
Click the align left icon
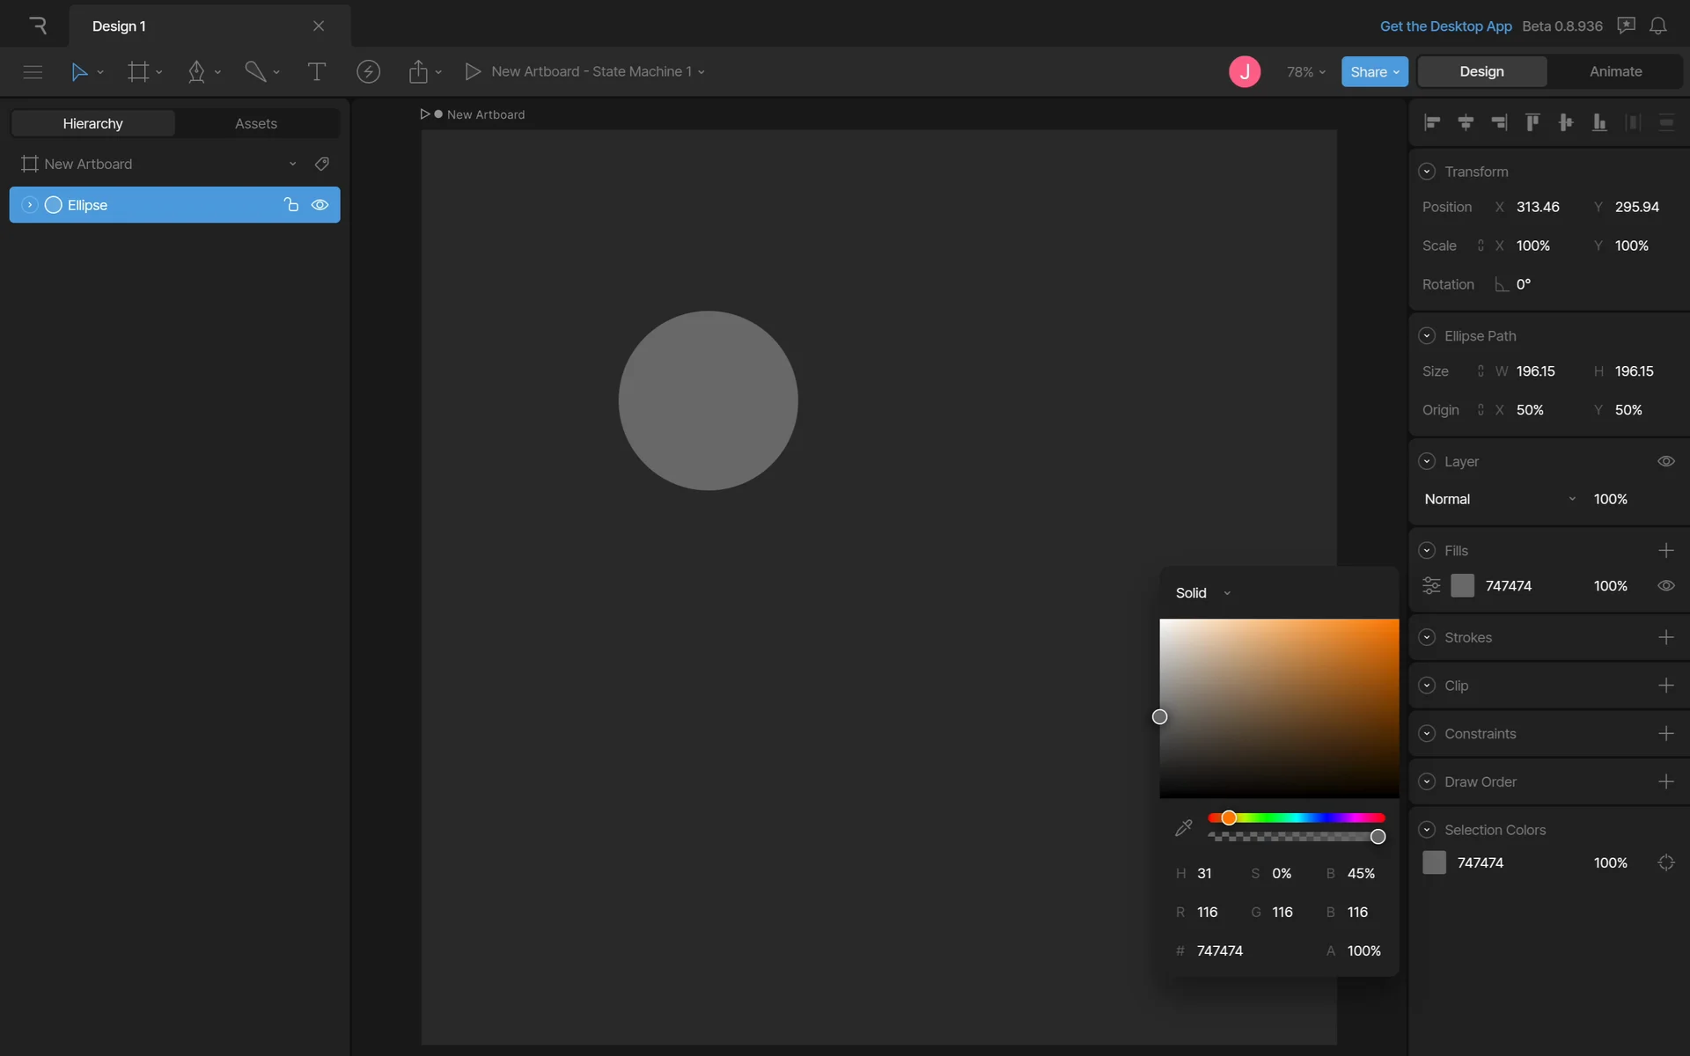pyautogui.click(x=1432, y=122)
